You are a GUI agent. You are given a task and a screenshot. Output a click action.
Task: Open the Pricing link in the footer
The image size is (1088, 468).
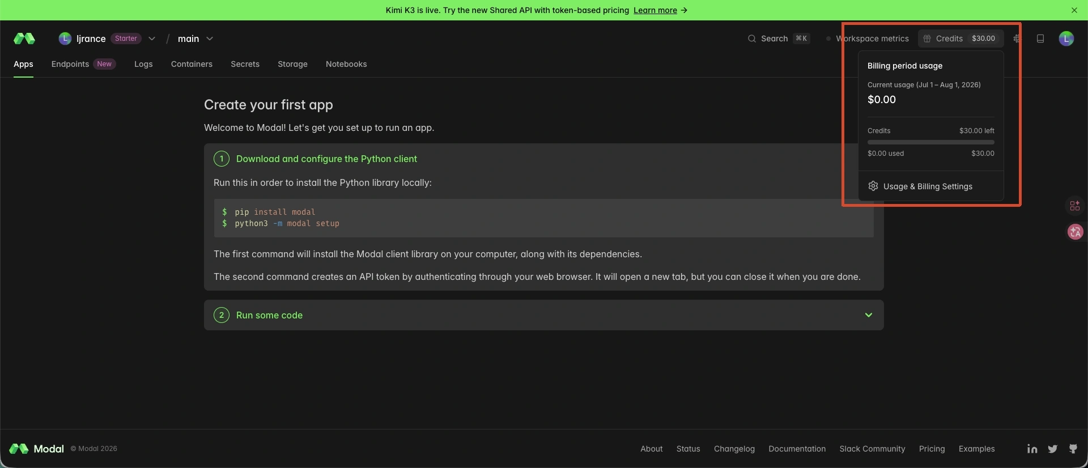[932, 449]
